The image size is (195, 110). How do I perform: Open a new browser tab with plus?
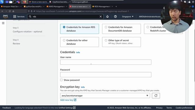(116, 6)
